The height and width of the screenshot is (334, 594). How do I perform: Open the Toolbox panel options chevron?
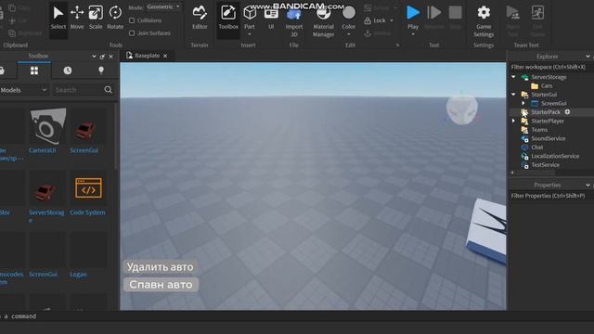tap(94, 57)
